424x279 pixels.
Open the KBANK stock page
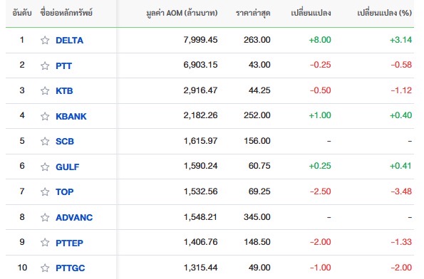pyautogui.click(x=71, y=116)
